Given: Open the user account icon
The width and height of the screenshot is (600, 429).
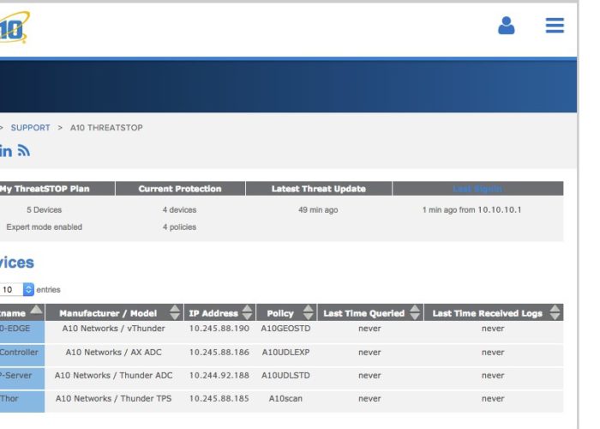Looking at the screenshot, I should (506, 25).
